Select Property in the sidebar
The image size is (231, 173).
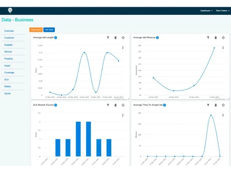click(9, 59)
